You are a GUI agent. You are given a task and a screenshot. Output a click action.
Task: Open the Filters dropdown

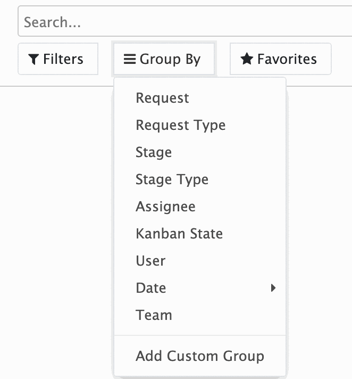pyautogui.click(x=58, y=59)
